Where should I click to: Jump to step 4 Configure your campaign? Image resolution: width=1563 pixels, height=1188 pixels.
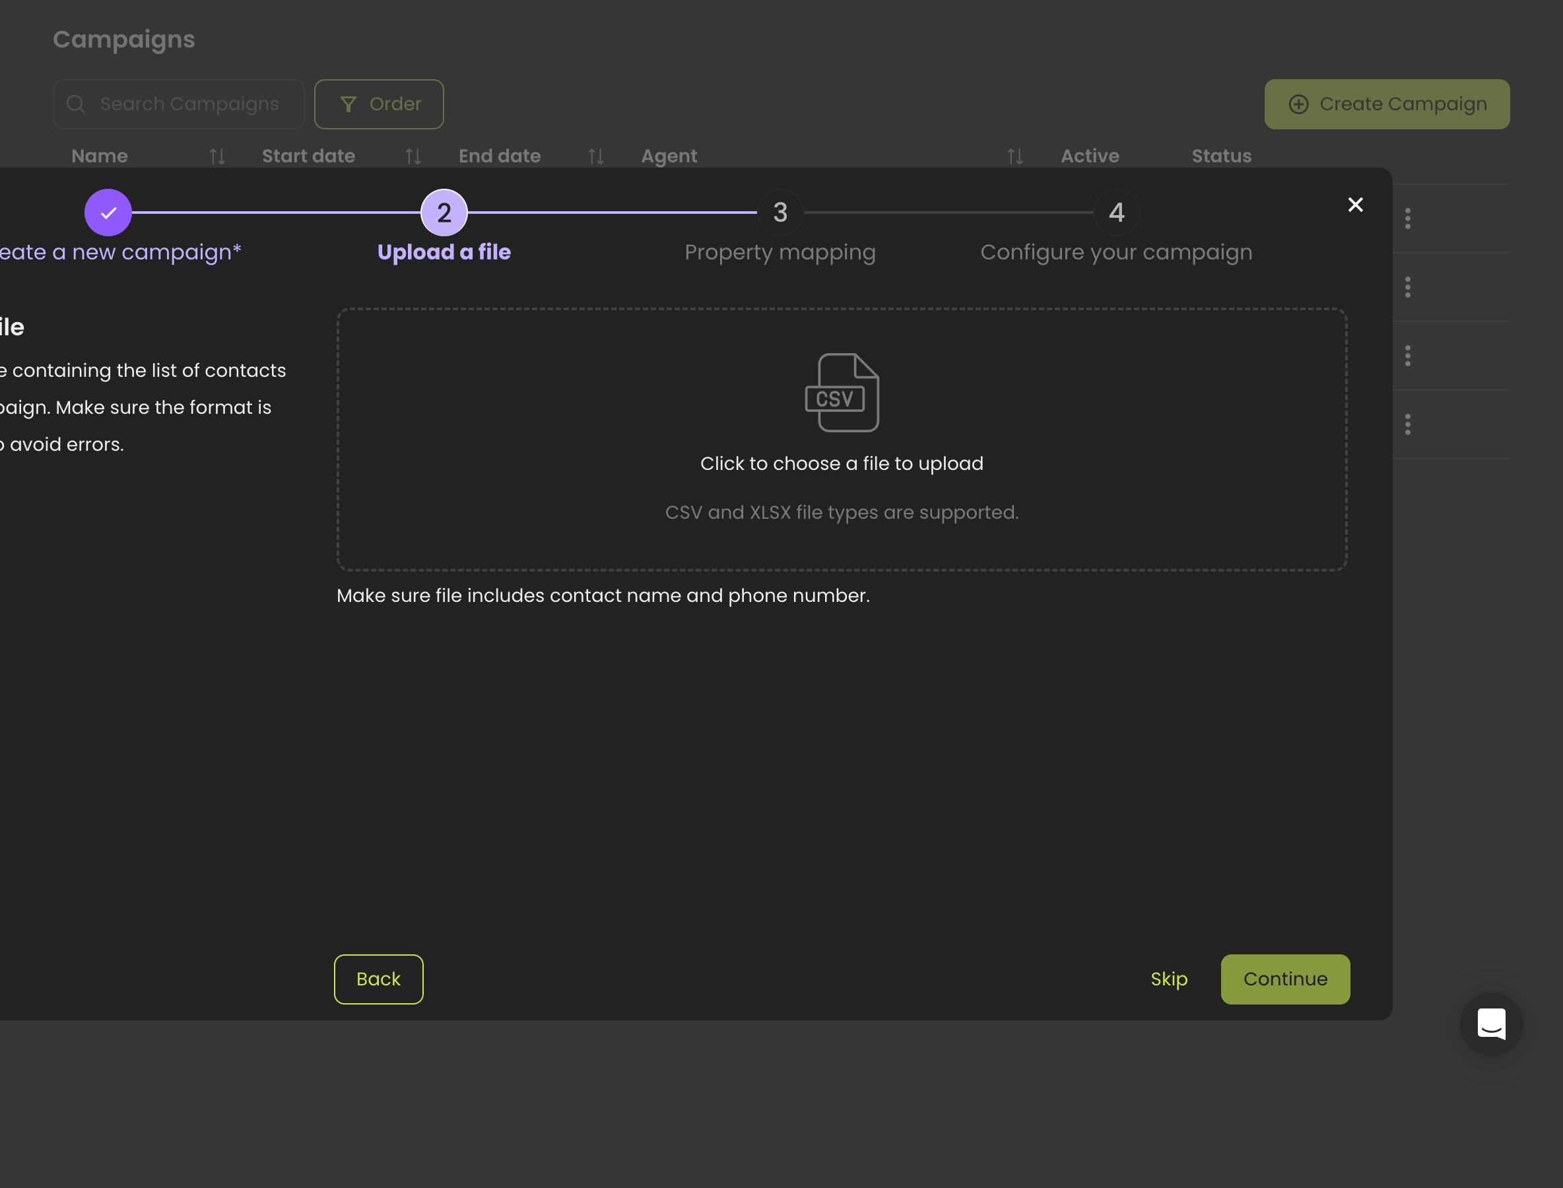(1116, 212)
